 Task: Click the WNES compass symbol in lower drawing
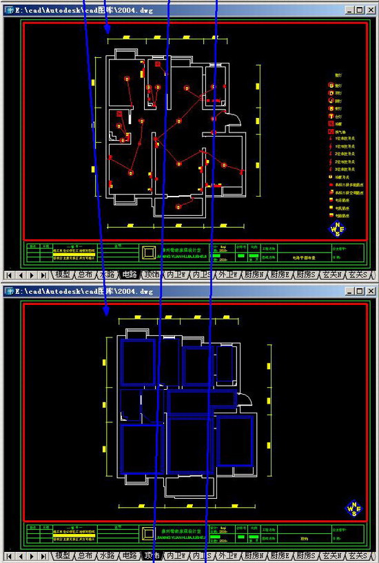(x=354, y=508)
